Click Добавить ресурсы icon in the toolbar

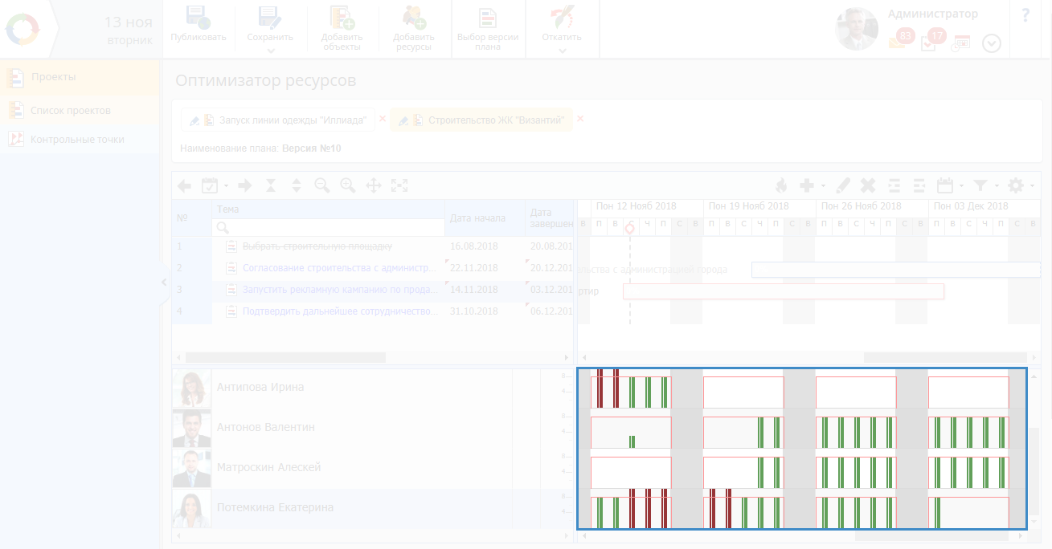point(414,18)
